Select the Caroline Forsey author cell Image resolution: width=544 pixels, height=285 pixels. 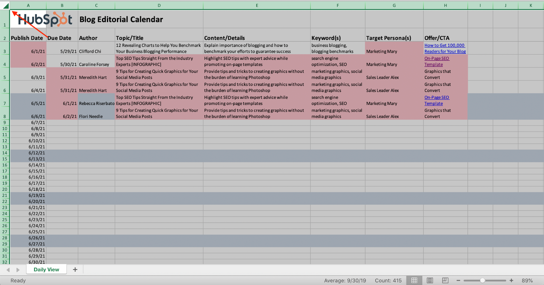pos(97,61)
